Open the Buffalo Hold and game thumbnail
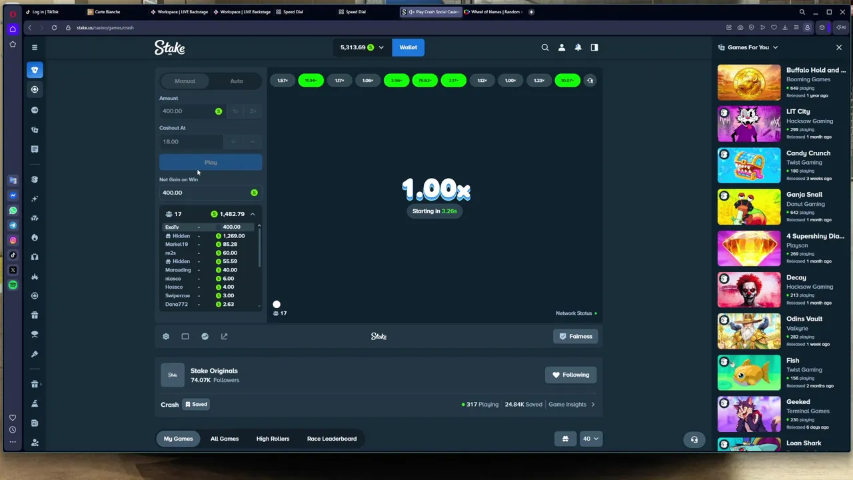This screenshot has height=480, width=853. [749, 83]
